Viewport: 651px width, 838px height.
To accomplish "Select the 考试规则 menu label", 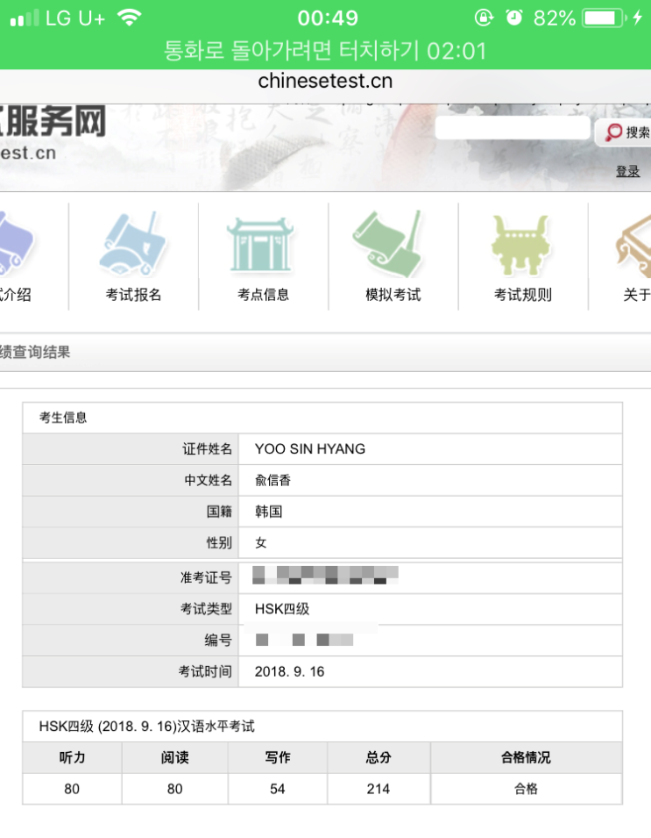I will coord(522,295).
